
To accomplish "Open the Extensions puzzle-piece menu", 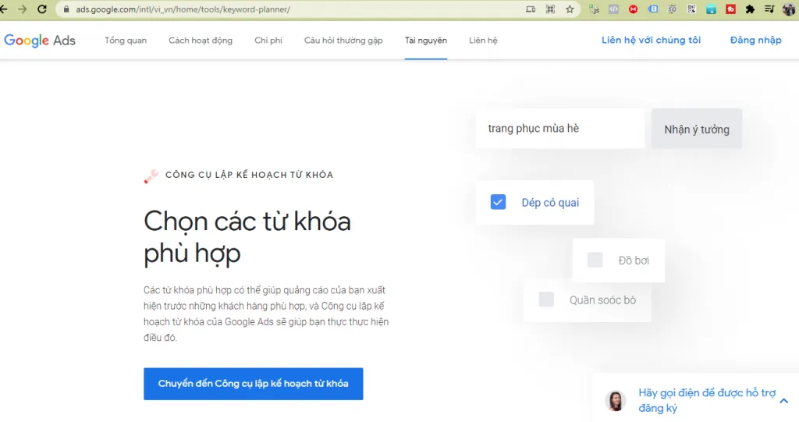I will pos(750,9).
